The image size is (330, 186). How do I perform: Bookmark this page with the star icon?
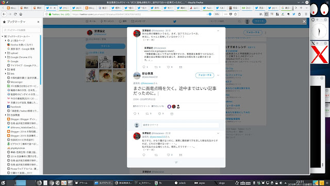coord(236,14)
